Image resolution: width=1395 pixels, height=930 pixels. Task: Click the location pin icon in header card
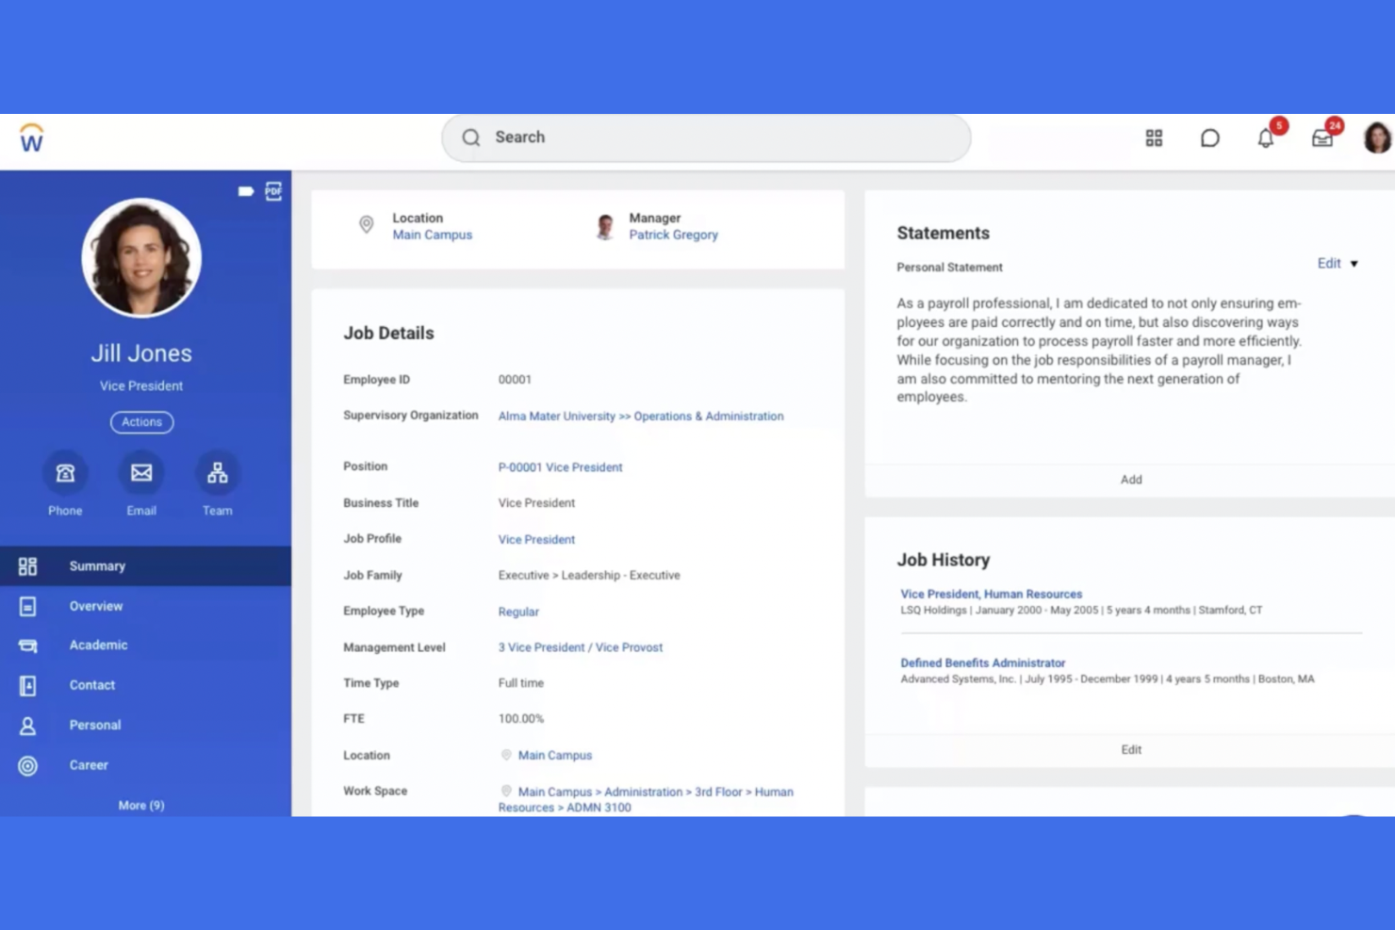pyautogui.click(x=367, y=225)
